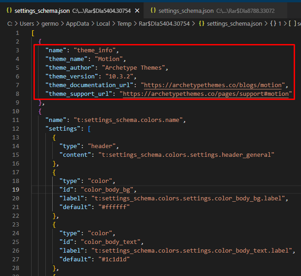Open the {} 1 object breadcrumb segment
Image resolution: width=301 pixels, height=276 pixels.
point(276,24)
